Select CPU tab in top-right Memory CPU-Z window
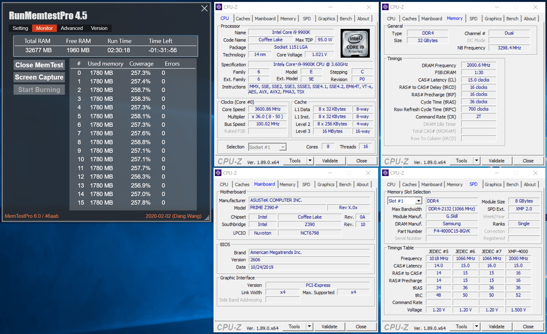 pos(391,19)
